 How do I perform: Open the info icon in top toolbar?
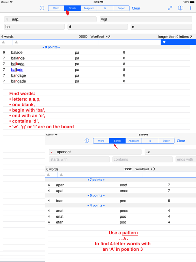(x=42, y=8)
